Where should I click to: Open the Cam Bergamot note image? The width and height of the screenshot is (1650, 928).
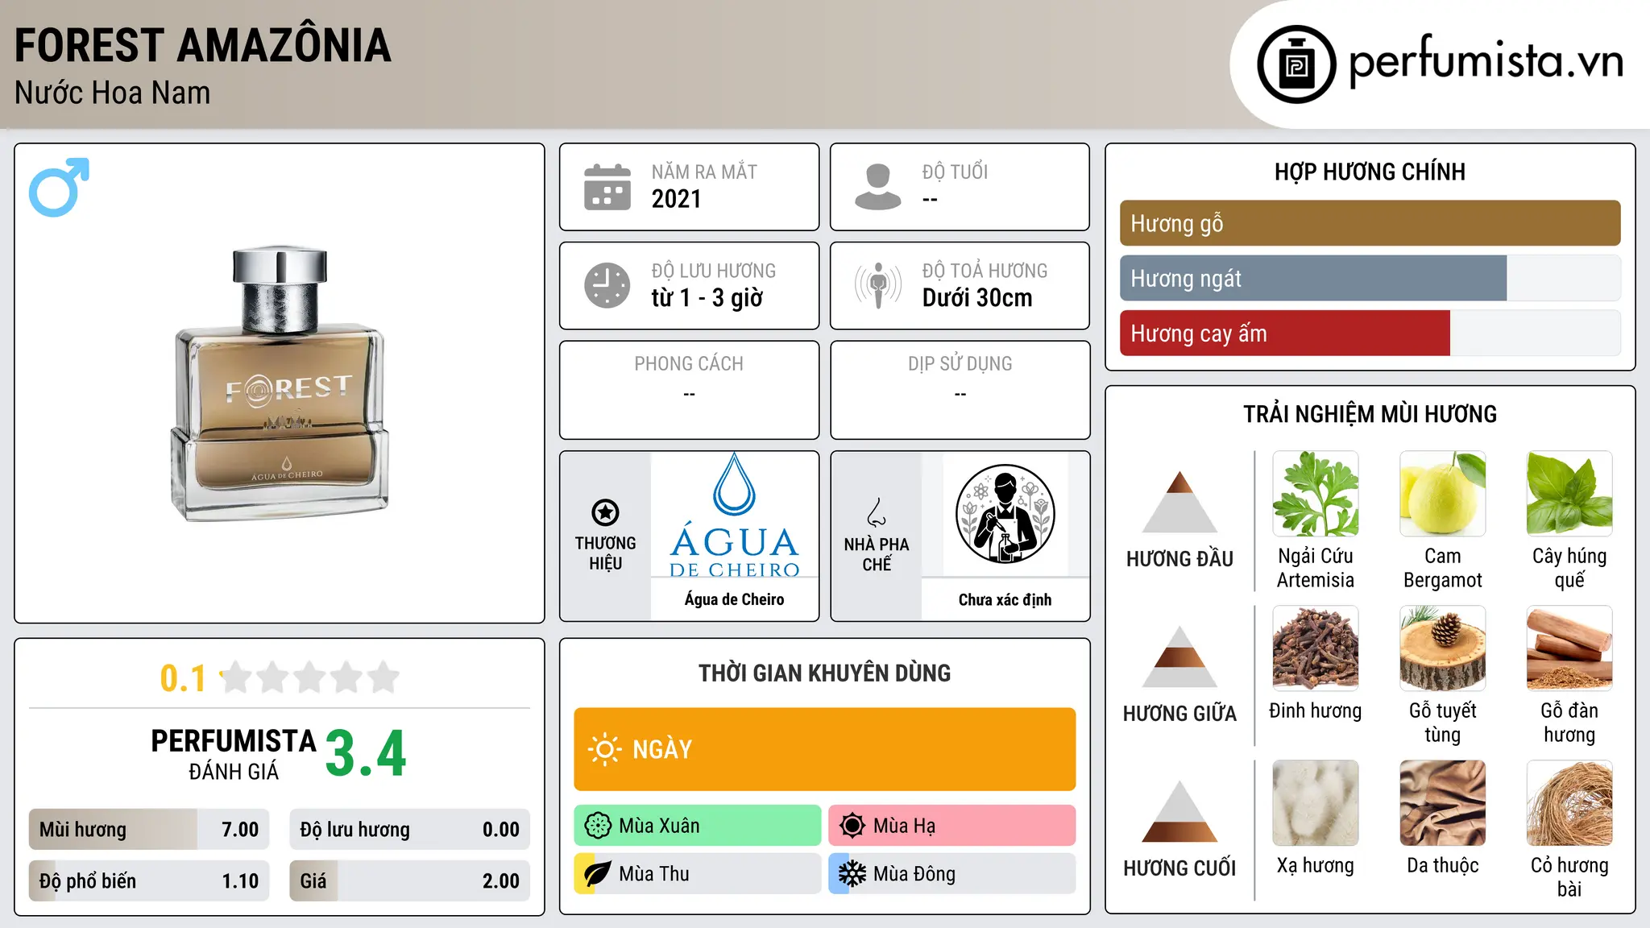point(1443,494)
